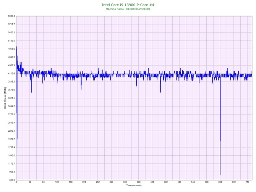Select the 4648.3 tick label
The image size is (256, 192).
(x=11, y=57)
